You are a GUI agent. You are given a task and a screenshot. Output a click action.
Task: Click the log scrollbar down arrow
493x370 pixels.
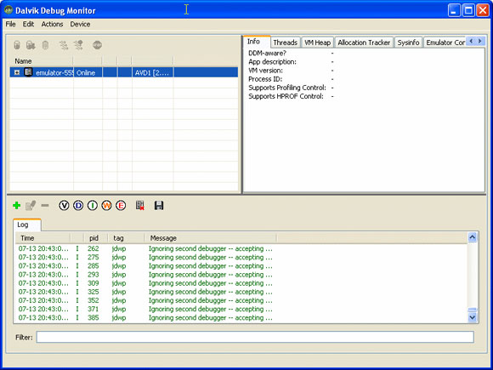(x=473, y=317)
